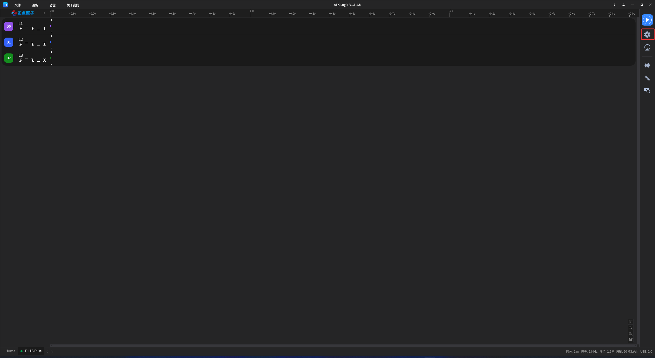Screen dimensions: 655x358
Task: Start capture with the blue play button
Action: pyautogui.click(x=647, y=20)
